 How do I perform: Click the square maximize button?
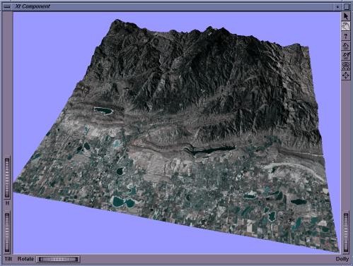point(347,6)
